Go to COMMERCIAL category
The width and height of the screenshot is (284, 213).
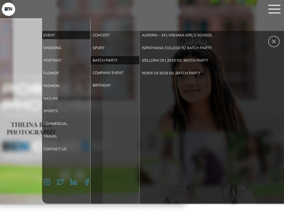point(55,124)
